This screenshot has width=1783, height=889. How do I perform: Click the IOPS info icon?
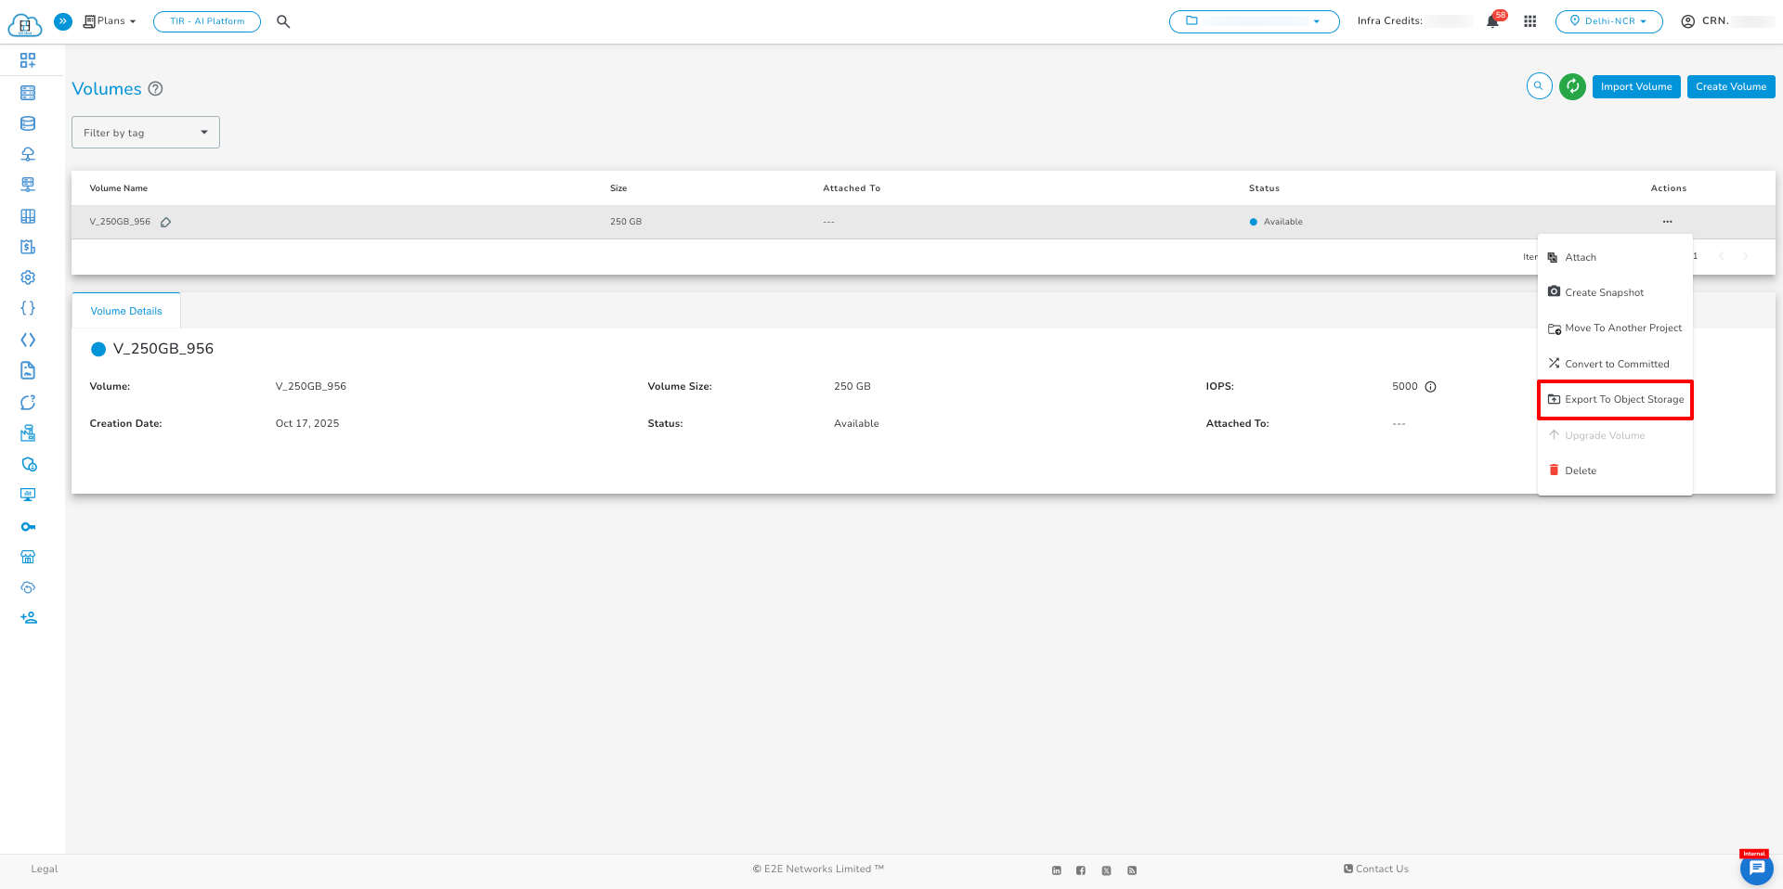1430,387
